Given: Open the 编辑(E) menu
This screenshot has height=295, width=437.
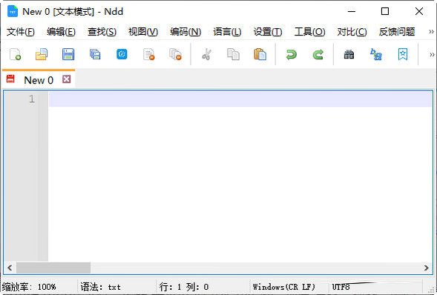Looking at the screenshot, I should (x=61, y=32).
